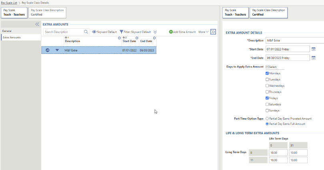Open the End Date calendar picker

(x=313, y=58)
